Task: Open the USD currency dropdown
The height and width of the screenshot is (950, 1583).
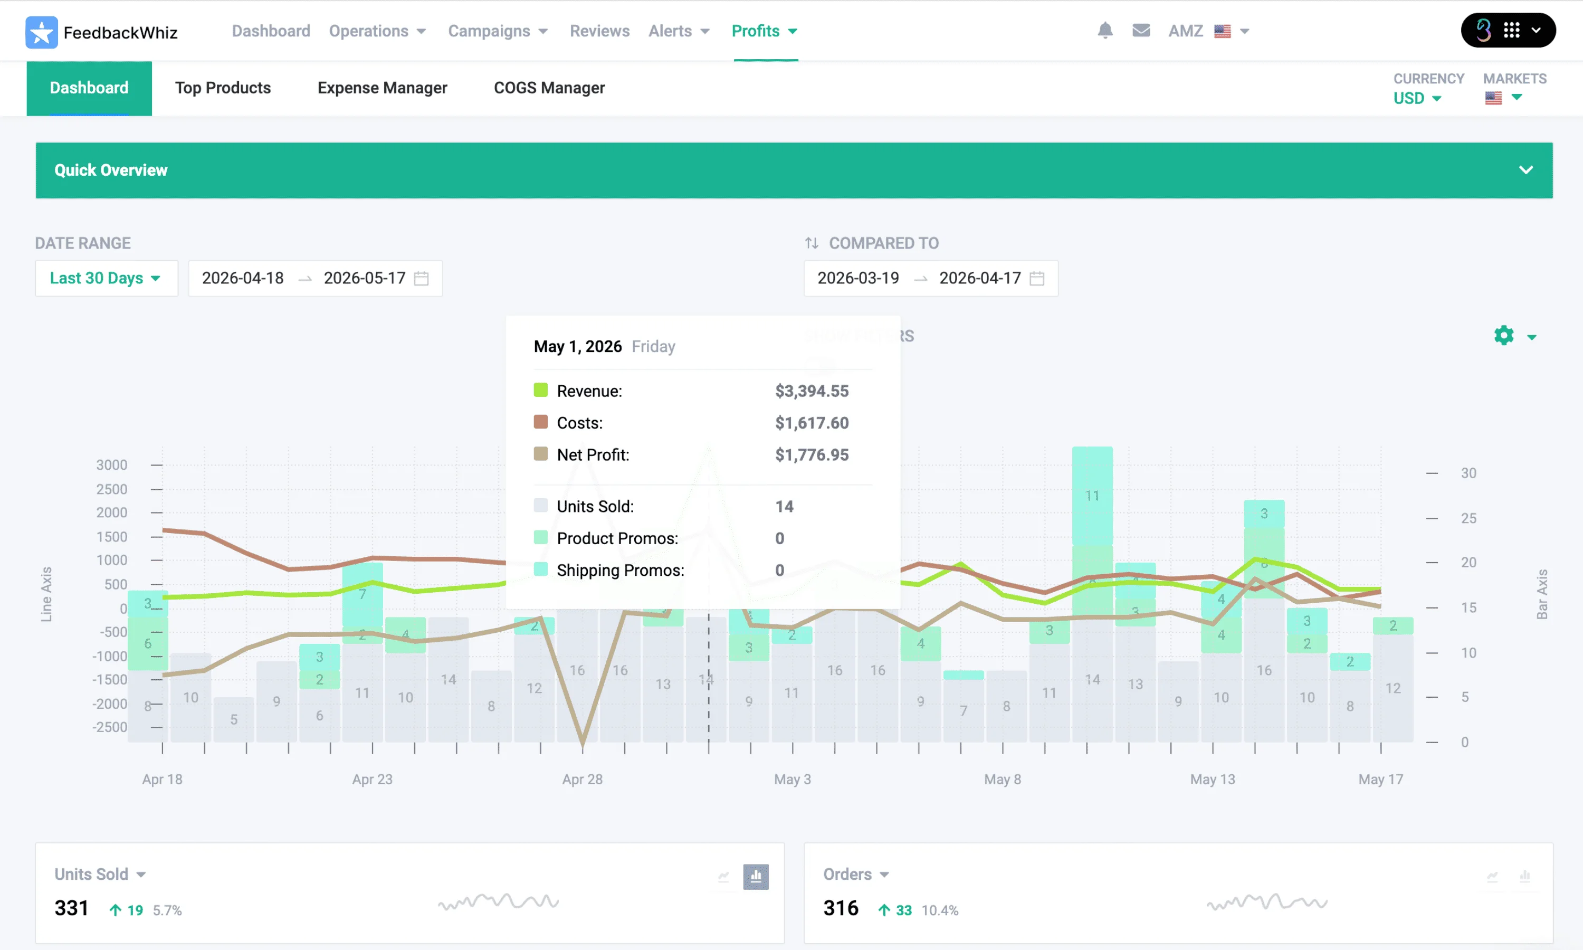Action: tap(1417, 98)
